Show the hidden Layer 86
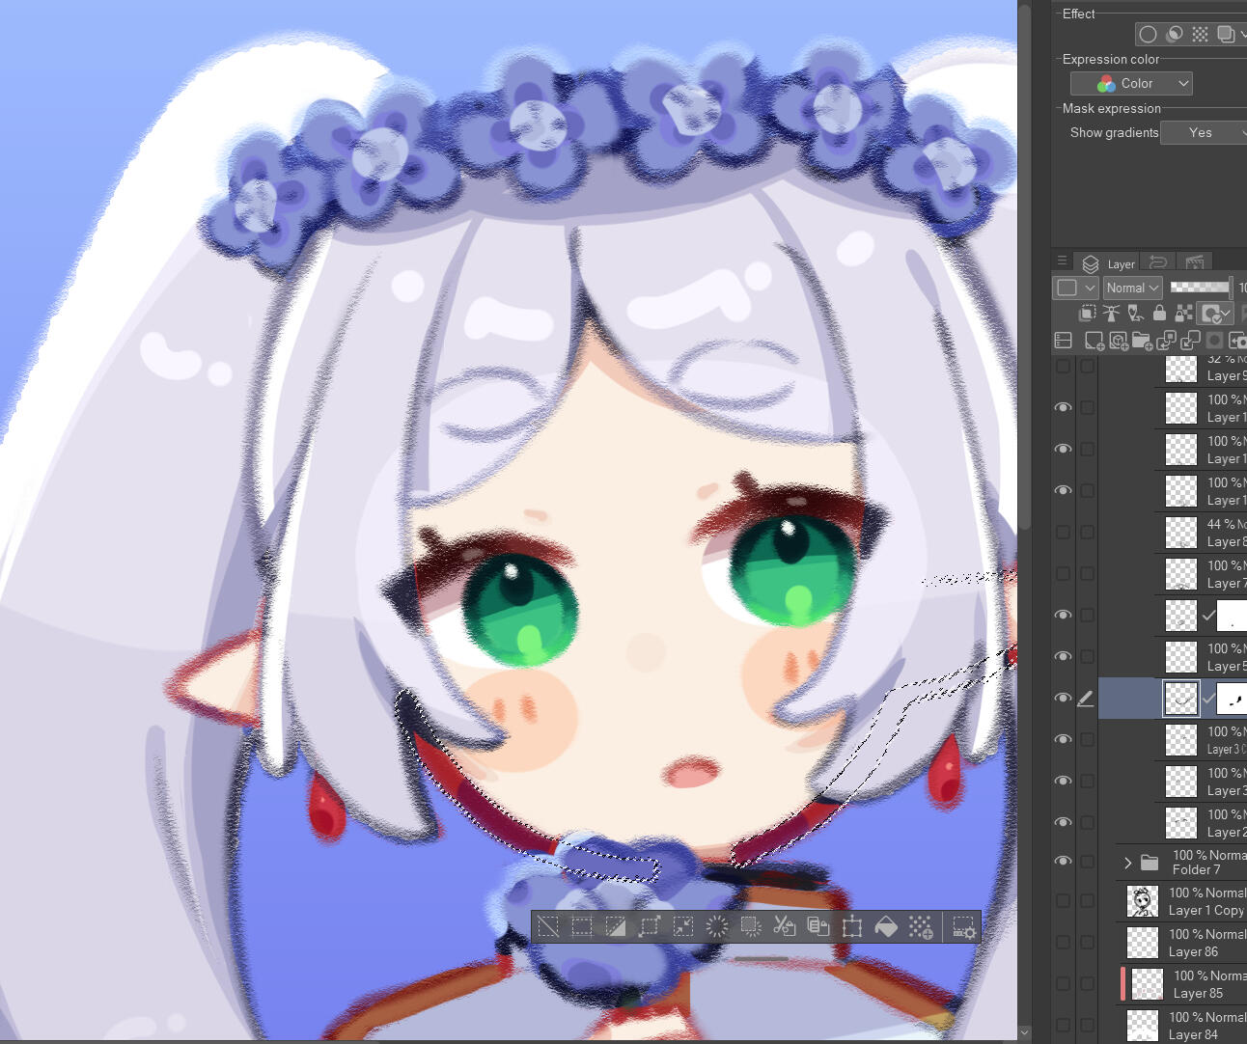The height and width of the screenshot is (1044, 1247). [x=1063, y=943]
